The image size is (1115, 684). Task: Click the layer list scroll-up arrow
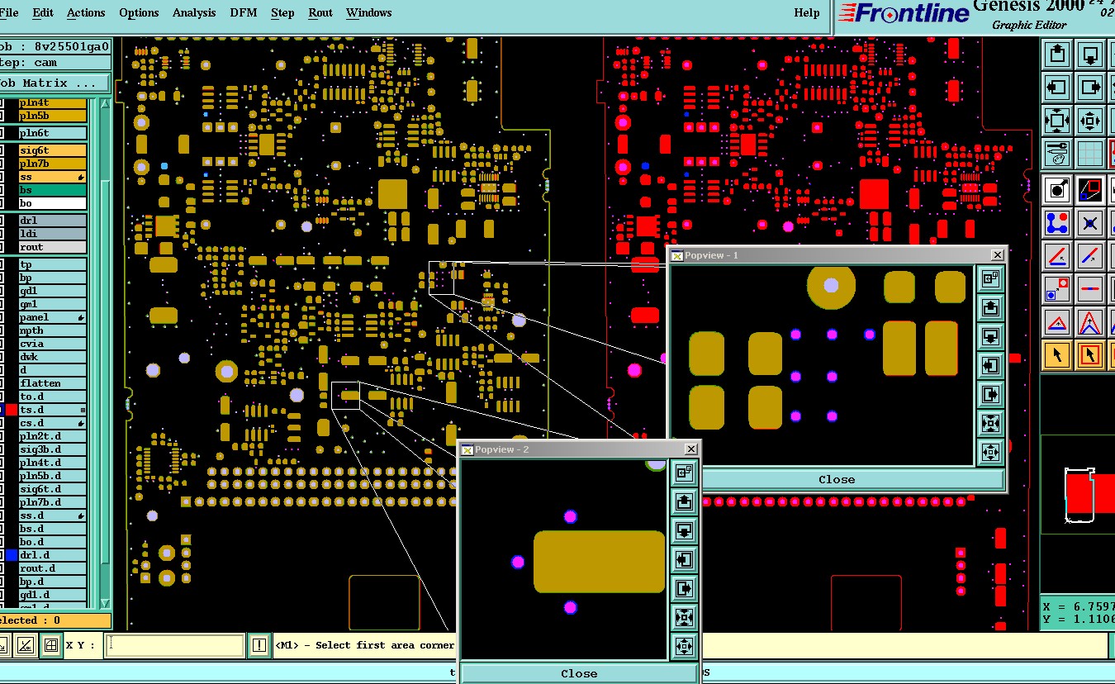[x=105, y=104]
